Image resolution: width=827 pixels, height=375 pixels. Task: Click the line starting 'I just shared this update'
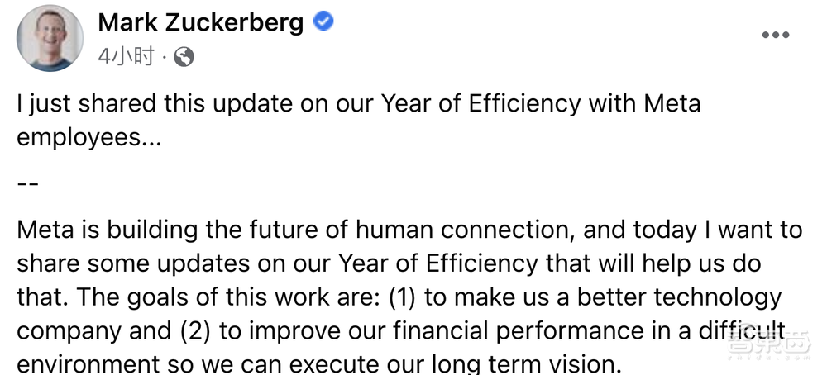pos(359,105)
